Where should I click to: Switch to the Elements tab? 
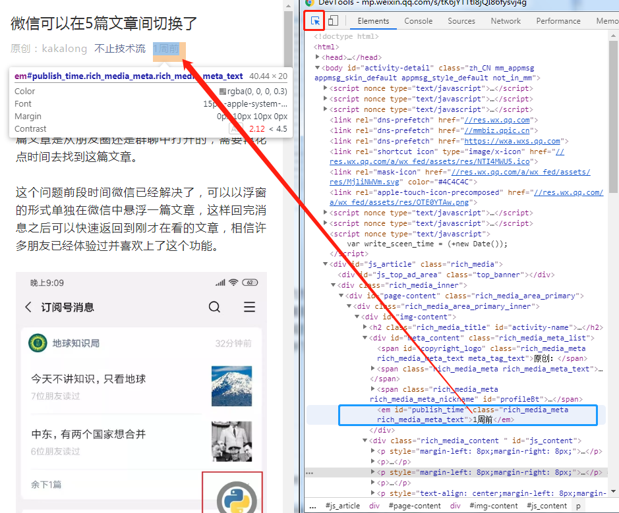pos(373,21)
